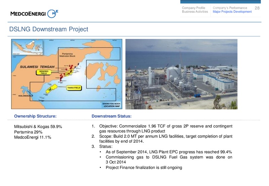Click the MedcoEnergi 11.1% ownership line
The height and width of the screenshot is (186, 269).
33,137
